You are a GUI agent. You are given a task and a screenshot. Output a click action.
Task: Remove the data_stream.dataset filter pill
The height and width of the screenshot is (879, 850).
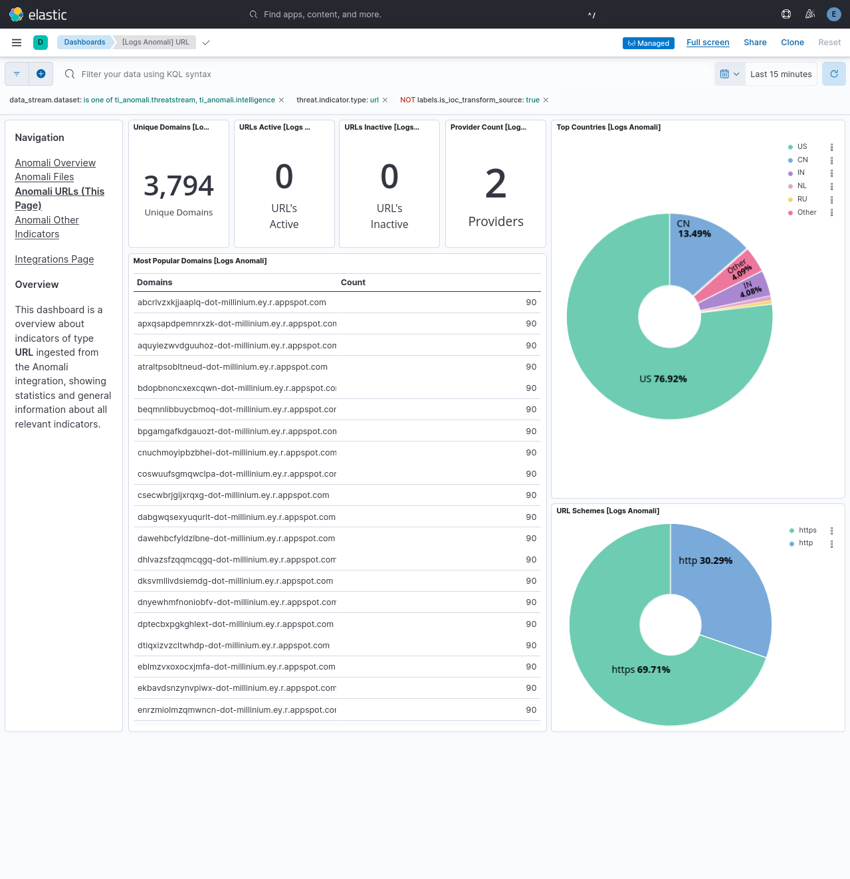point(281,100)
